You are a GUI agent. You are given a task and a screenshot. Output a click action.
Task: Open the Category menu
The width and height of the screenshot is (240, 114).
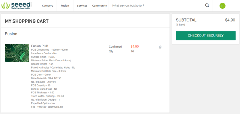48,6
